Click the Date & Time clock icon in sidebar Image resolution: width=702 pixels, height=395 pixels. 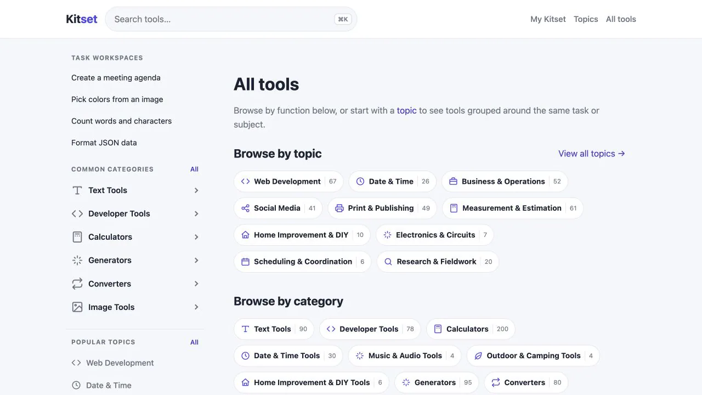pyautogui.click(x=76, y=385)
